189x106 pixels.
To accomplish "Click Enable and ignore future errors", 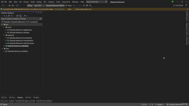I will coord(83,9).
